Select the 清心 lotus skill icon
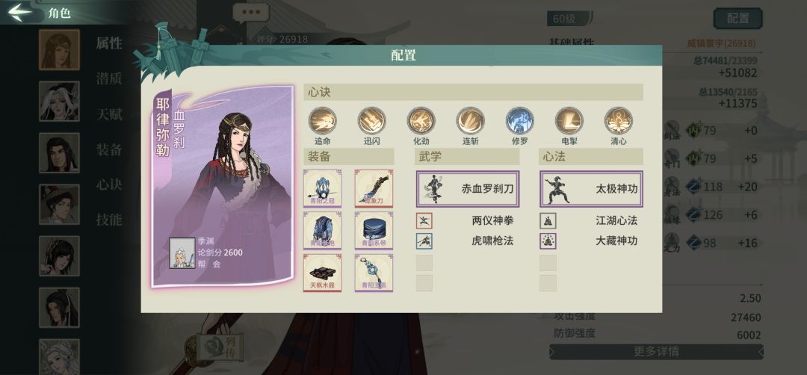The width and height of the screenshot is (807, 375). pyautogui.click(x=619, y=122)
